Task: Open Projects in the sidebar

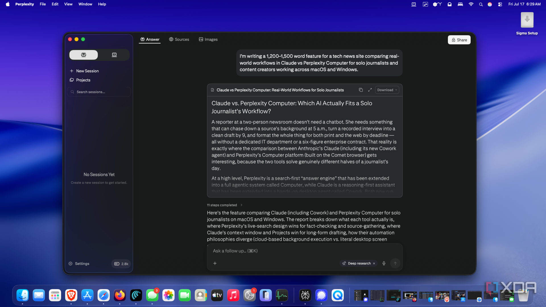Action: click(x=80, y=80)
